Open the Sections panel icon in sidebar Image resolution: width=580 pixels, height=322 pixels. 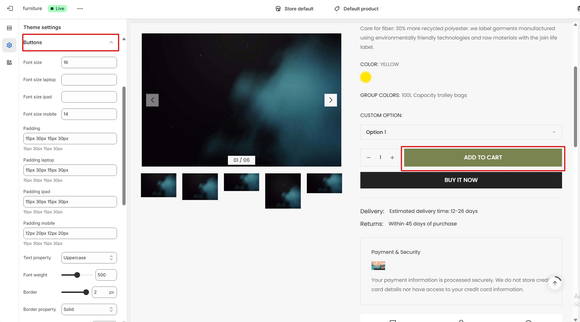tap(9, 28)
